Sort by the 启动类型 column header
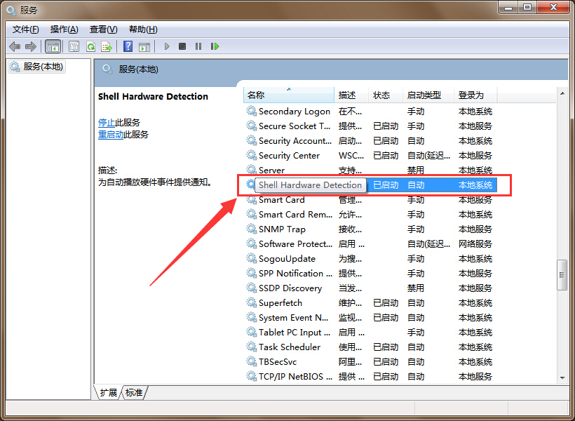 (424, 95)
